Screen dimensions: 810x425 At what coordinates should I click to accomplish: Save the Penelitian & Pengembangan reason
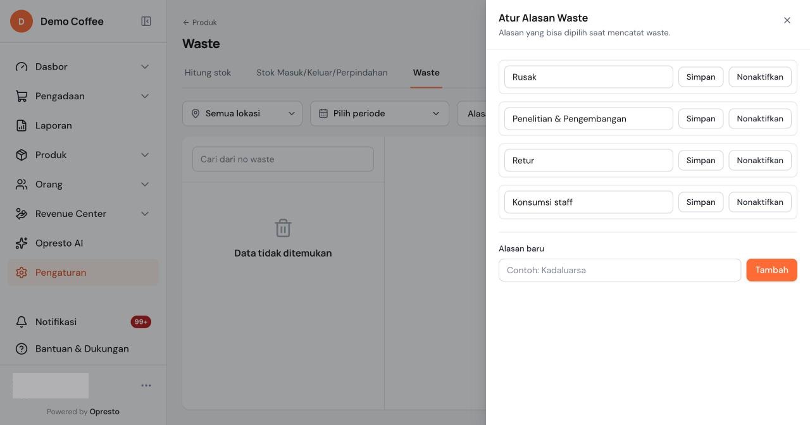click(x=701, y=119)
